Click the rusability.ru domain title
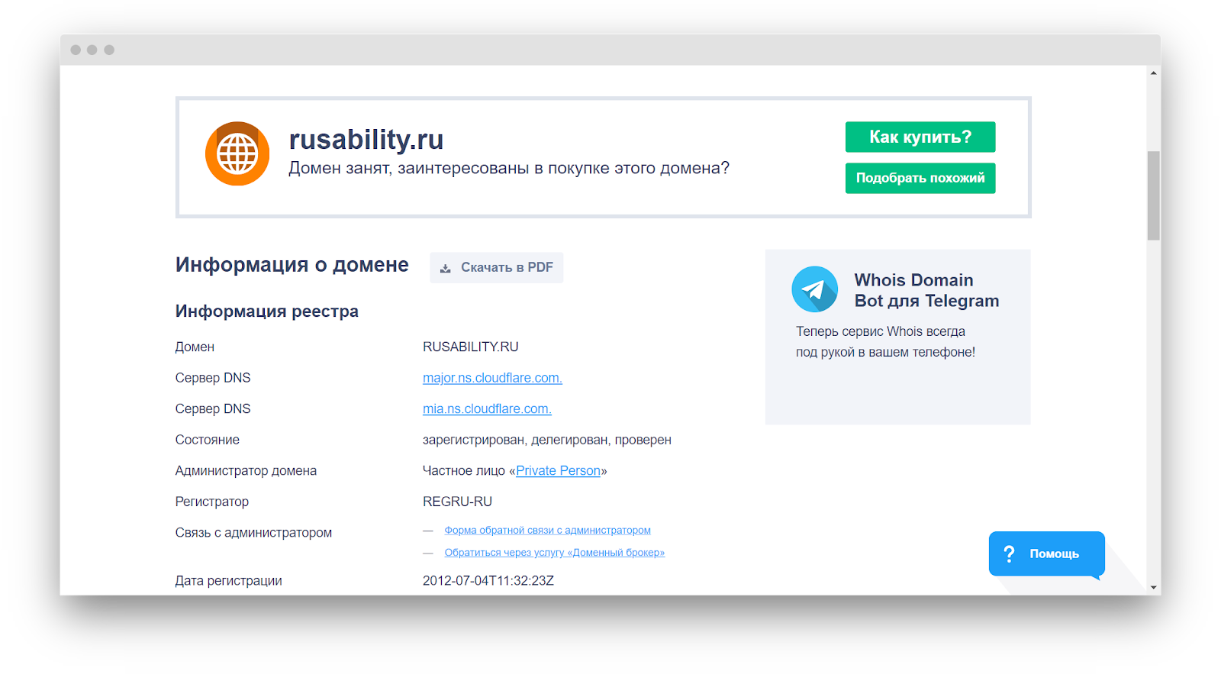 point(366,140)
